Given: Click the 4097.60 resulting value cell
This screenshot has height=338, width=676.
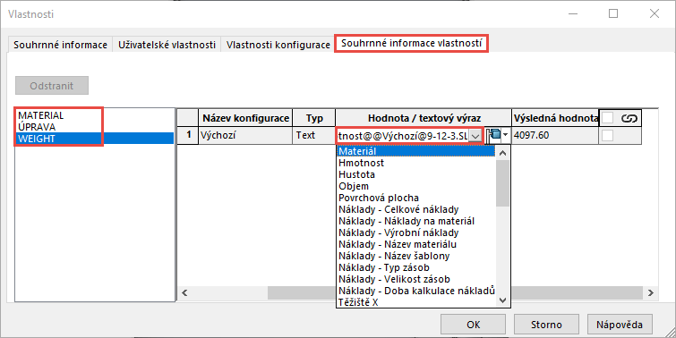Looking at the screenshot, I should [x=555, y=135].
